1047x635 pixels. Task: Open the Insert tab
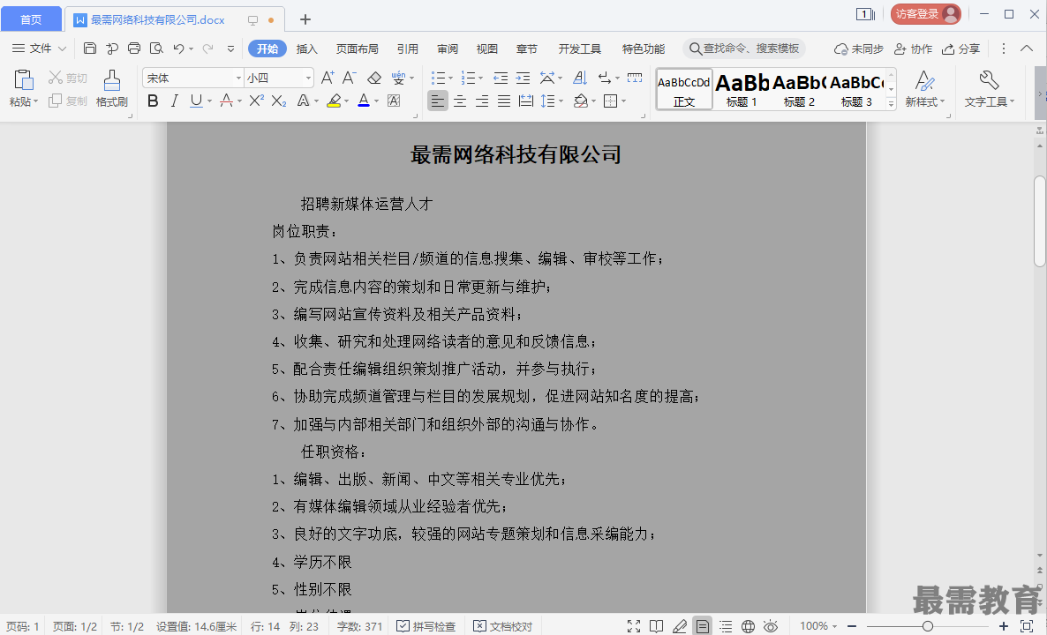click(306, 49)
